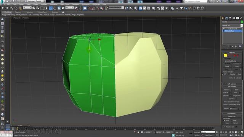The width and height of the screenshot is (244, 137).
Task: Click the Target Weld button
Action: 236,96
